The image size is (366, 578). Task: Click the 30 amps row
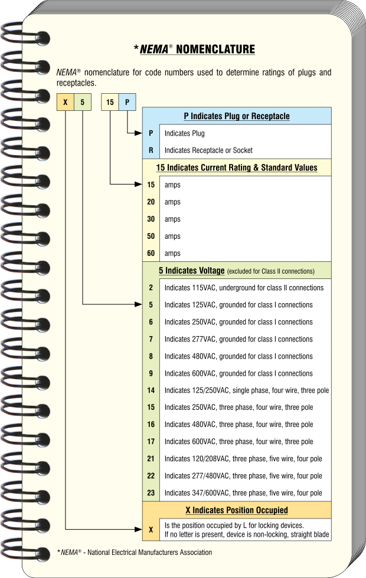pyautogui.click(x=237, y=219)
